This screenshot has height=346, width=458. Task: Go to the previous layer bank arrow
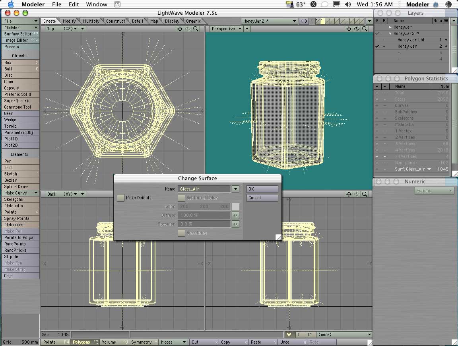(x=302, y=21)
